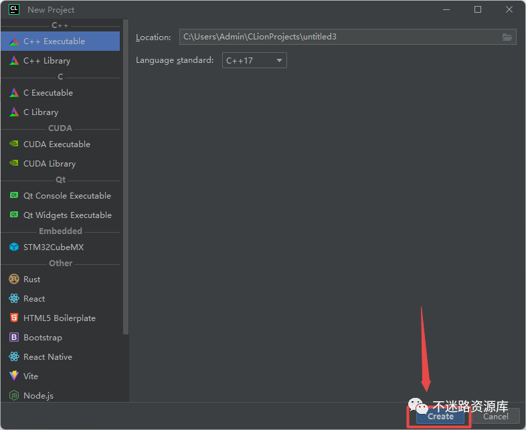
Task: Click the React atom icon
Action: click(x=14, y=298)
